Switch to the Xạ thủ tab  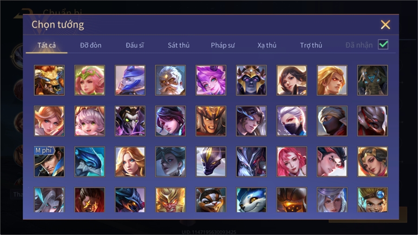point(267,46)
